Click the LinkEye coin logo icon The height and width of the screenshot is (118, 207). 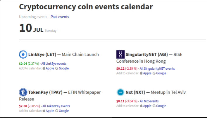click(23, 54)
